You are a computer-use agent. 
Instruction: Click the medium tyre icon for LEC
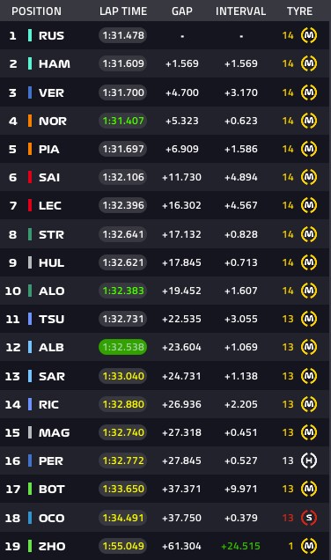coord(309,205)
